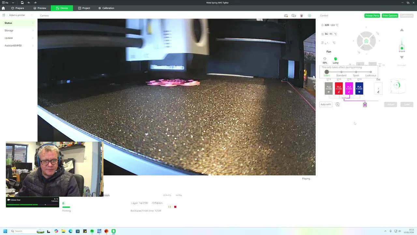This screenshot has height=235, width=417.
Task: Select the red PLA filament slot
Action: click(x=339, y=88)
